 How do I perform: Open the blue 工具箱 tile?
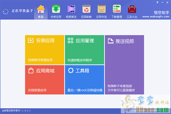tap(85, 80)
